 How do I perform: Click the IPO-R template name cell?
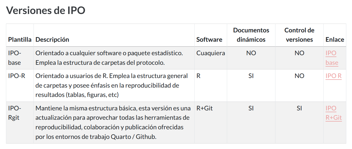pos(17,76)
